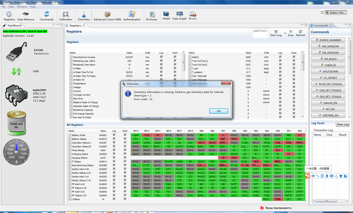Open the Registers toolbar view
This screenshot has width=353, height=213.
pos(9,16)
